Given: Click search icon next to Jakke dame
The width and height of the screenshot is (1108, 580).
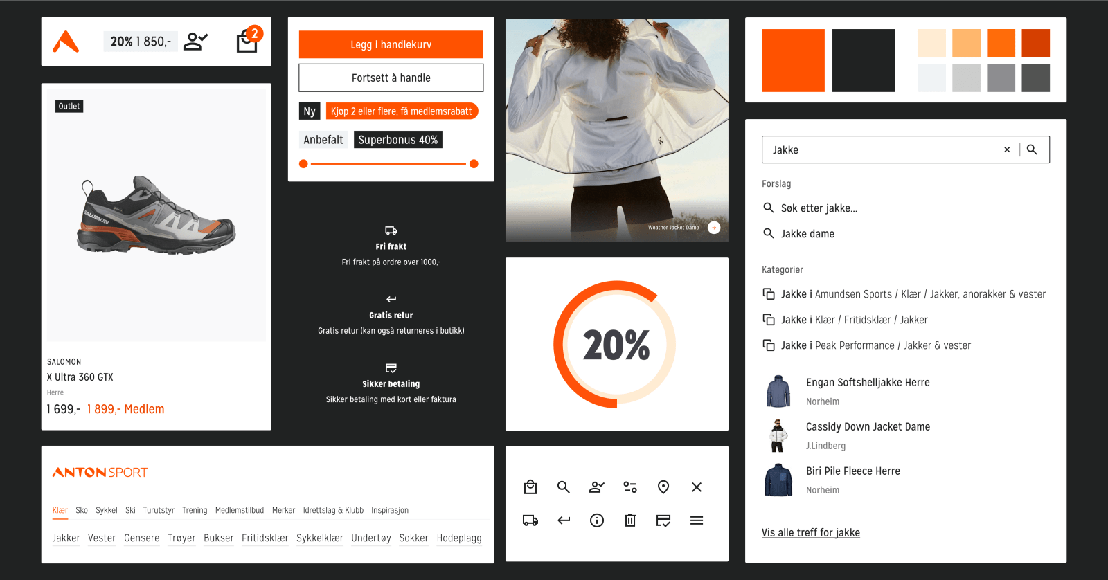Looking at the screenshot, I should [x=769, y=233].
